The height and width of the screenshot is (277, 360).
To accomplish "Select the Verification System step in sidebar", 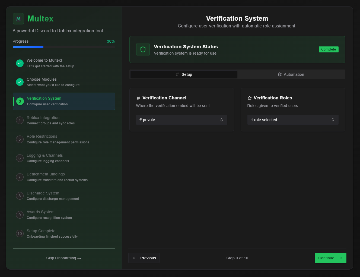I will [x=64, y=101].
